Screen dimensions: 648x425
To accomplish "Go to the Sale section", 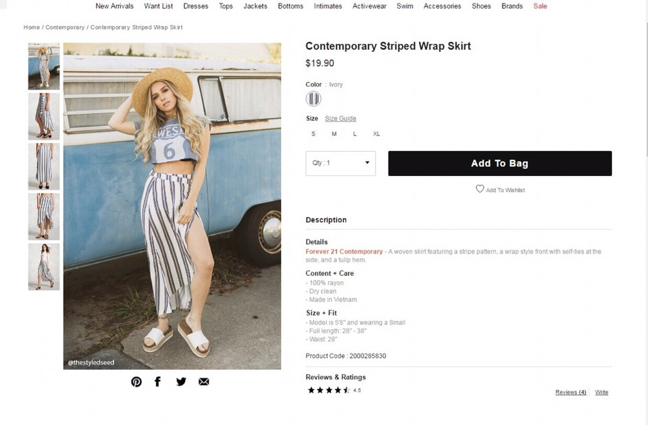I will pyautogui.click(x=540, y=6).
